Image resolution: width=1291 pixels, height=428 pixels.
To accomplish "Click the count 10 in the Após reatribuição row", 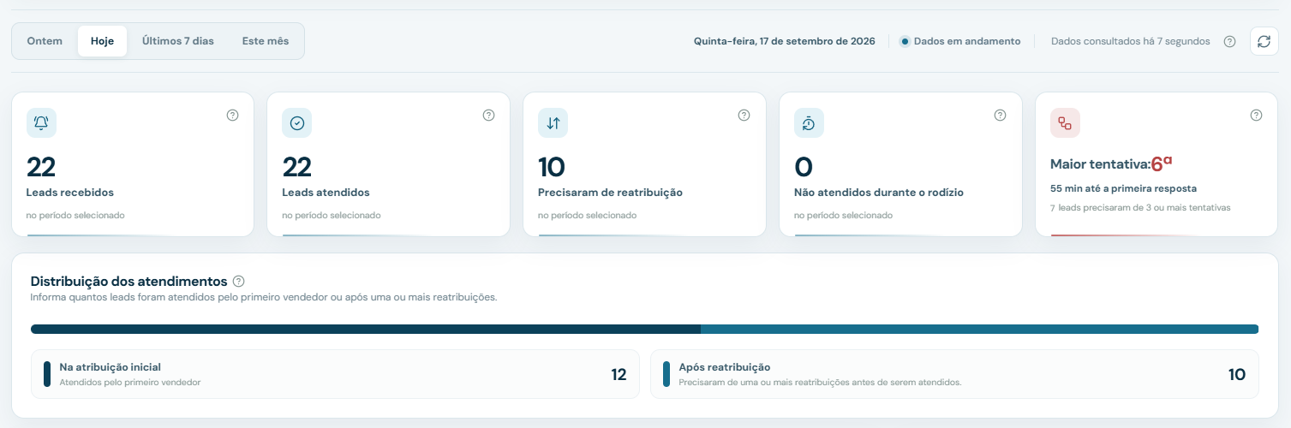I will [x=1237, y=374].
